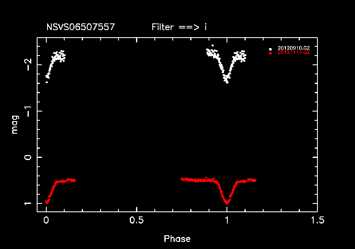355x249 pixels.
Task: Click the NSVS06507557 plot title
Action: tap(81, 28)
